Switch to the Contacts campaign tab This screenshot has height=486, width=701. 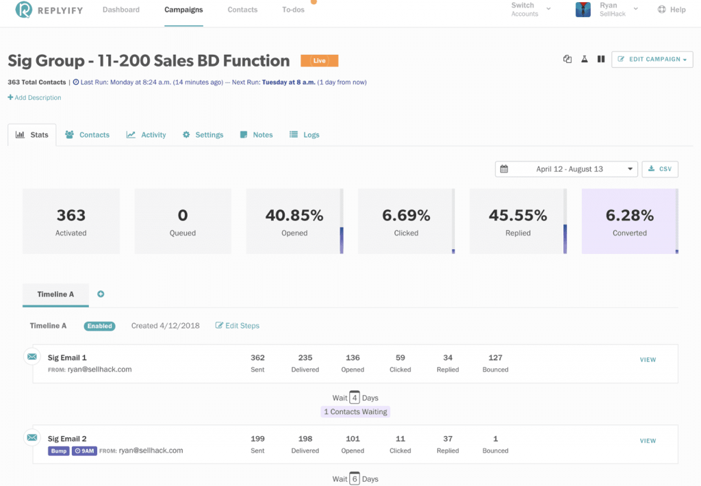tap(87, 135)
